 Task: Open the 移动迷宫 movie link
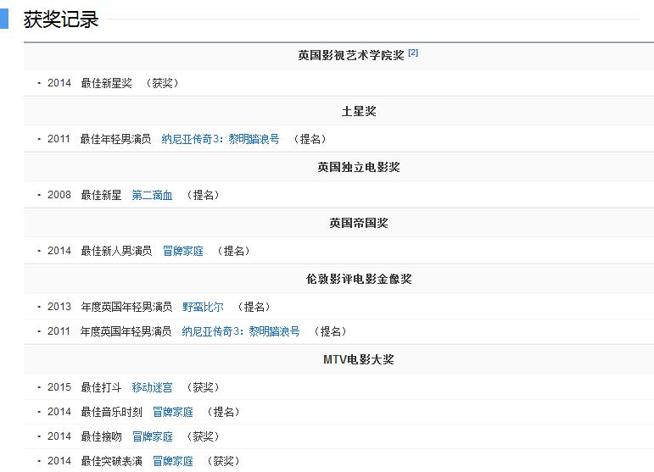coord(152,387)
